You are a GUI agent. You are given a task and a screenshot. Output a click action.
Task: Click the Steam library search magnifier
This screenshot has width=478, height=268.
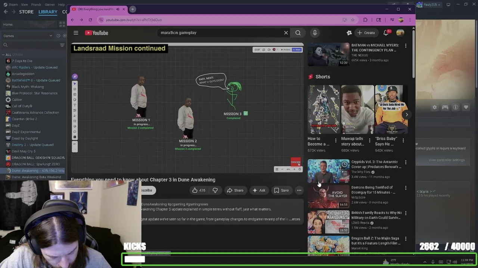tap(5, 45)
